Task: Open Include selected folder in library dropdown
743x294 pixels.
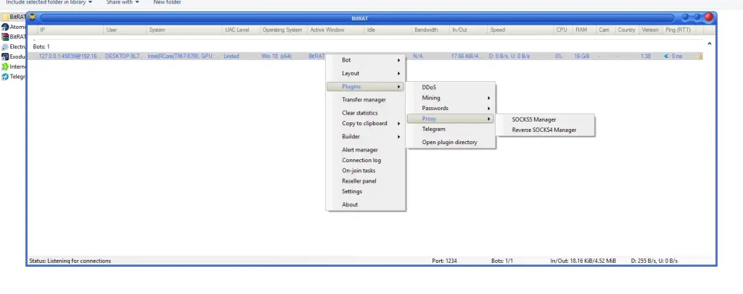Action: coord(49,2)
